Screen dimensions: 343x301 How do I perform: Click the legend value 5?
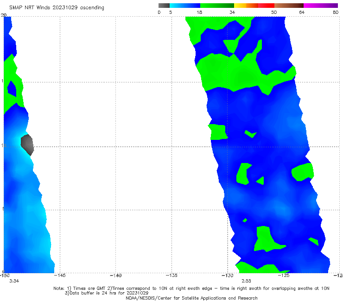point(171,12)
